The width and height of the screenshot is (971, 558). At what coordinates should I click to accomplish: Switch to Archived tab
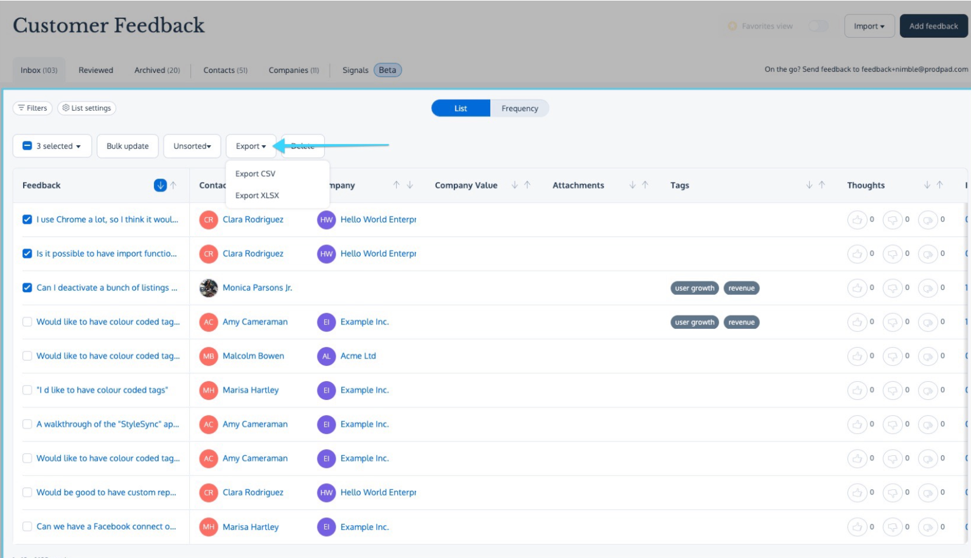(x=157, y=71)
